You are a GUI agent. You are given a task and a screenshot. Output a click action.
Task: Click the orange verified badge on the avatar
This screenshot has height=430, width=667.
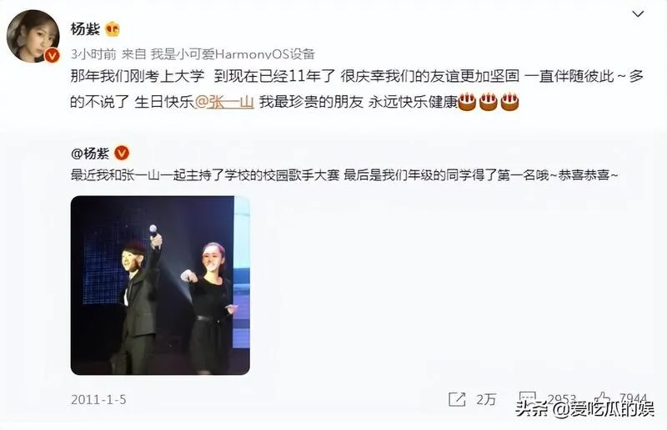(52, 55)
